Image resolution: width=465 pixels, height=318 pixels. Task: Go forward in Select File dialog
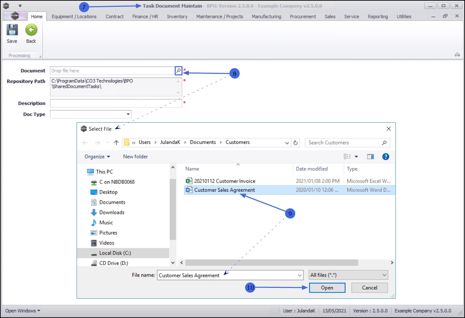[98, 143]
